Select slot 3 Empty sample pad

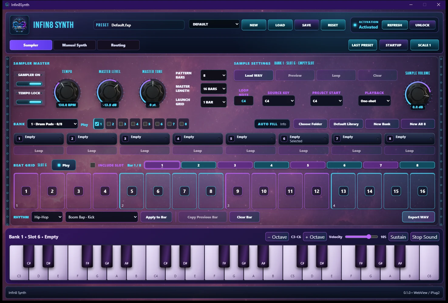pyautogui.click(x=145, y=139)
